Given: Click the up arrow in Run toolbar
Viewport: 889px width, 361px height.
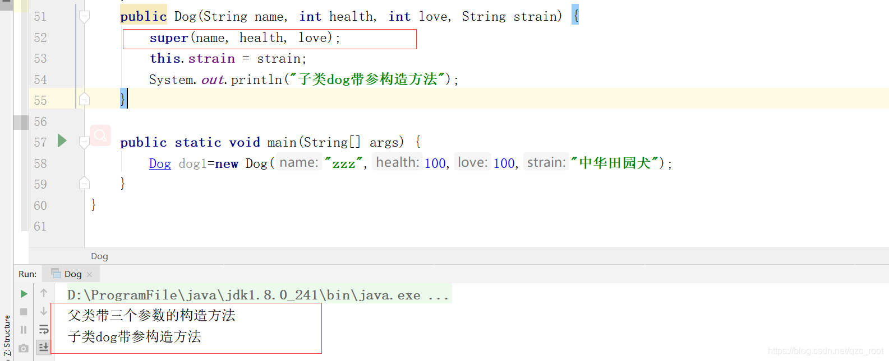Looking at the screenshot, I should click(x=44, y=293).
